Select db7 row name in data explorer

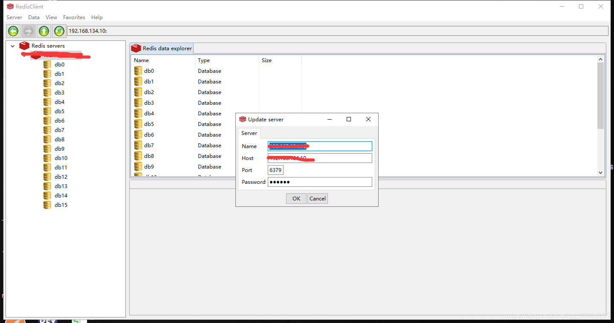[x=149, y=146]
